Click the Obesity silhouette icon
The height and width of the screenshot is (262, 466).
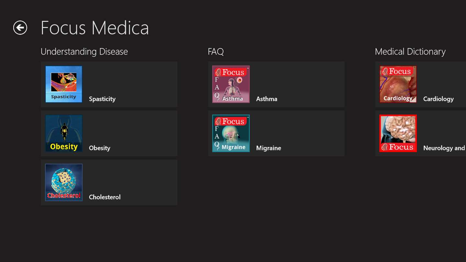click(64, 133)
